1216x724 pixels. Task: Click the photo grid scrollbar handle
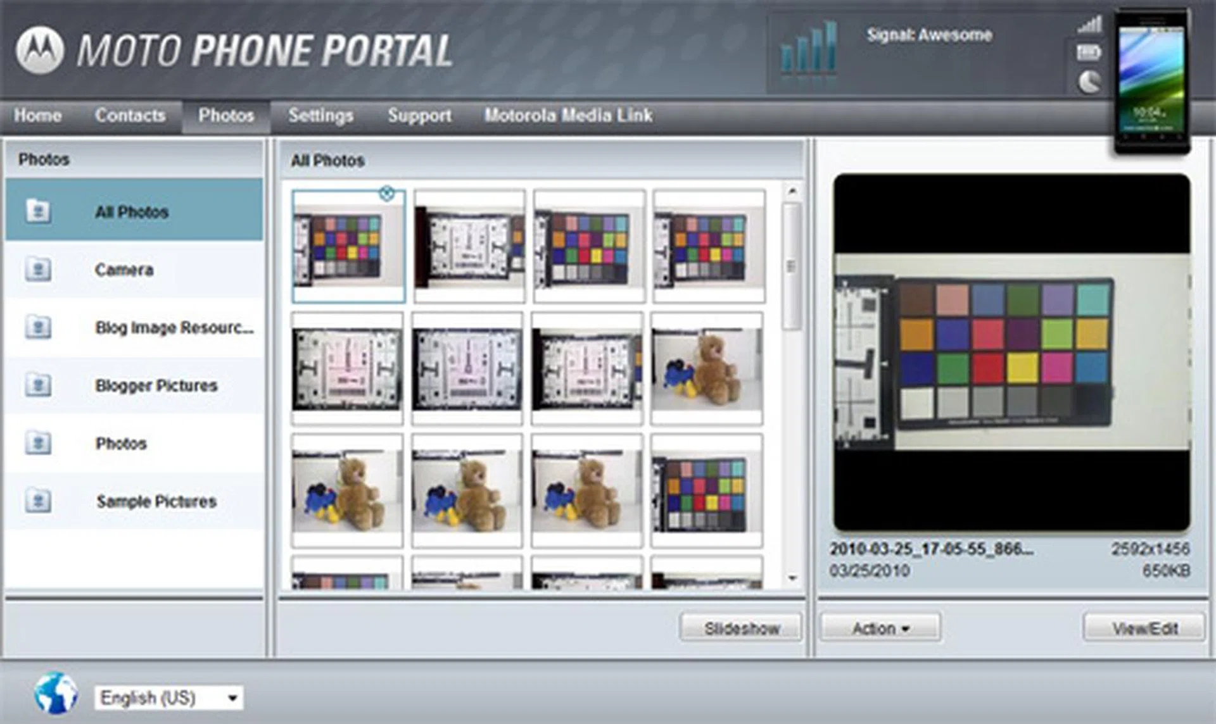coord(791,266)
